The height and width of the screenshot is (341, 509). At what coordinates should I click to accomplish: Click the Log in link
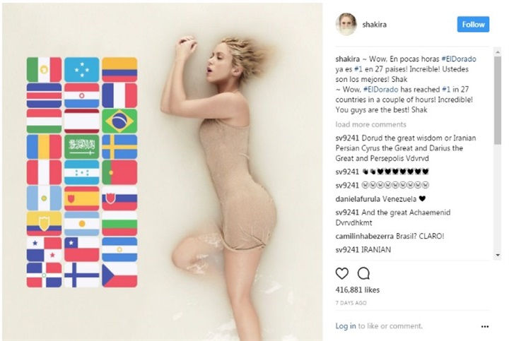(x=346, y=326)
